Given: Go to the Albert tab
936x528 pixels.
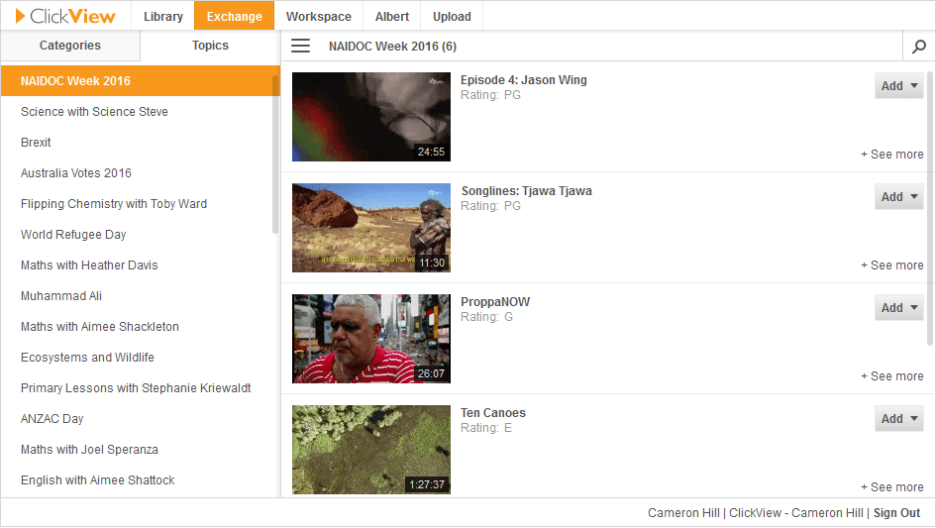Looking at the screenshot, I should tap(391, 17).
